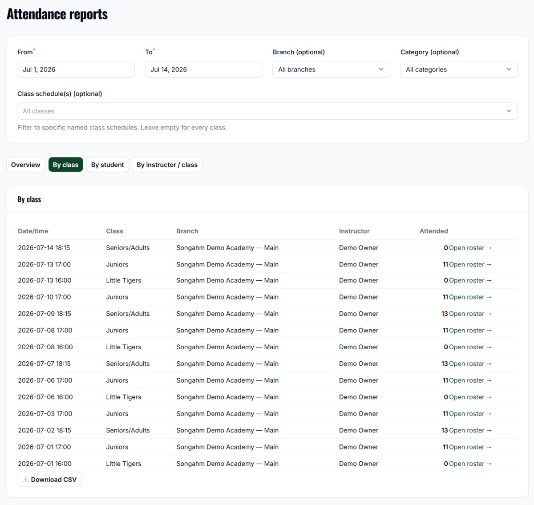The width and height of the screenshot is (534, 505).
Task: Open roster for 2026-07-06 17:00 Juniors
Action: tap(470, 380)
